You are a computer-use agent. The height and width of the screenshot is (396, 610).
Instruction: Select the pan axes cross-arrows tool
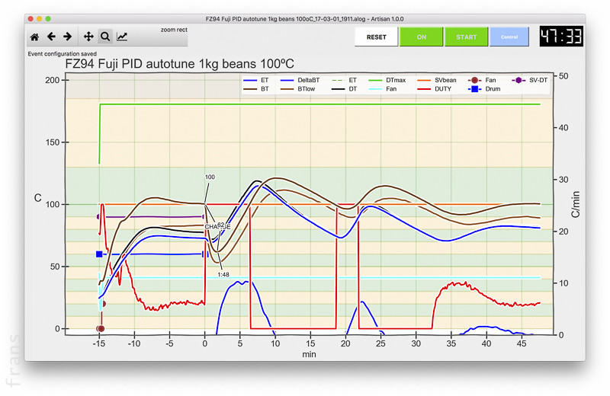pos(88,36)
